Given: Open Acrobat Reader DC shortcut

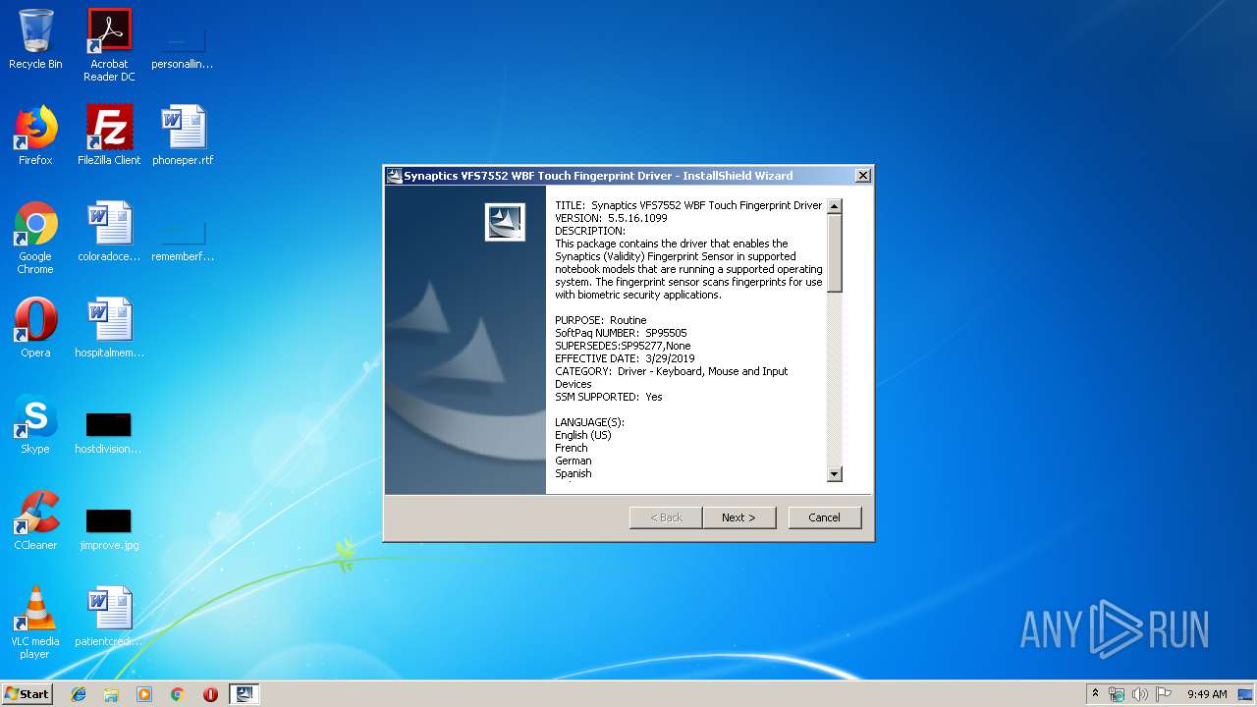Looking at the screenshot, I should (x=109, y=45).
